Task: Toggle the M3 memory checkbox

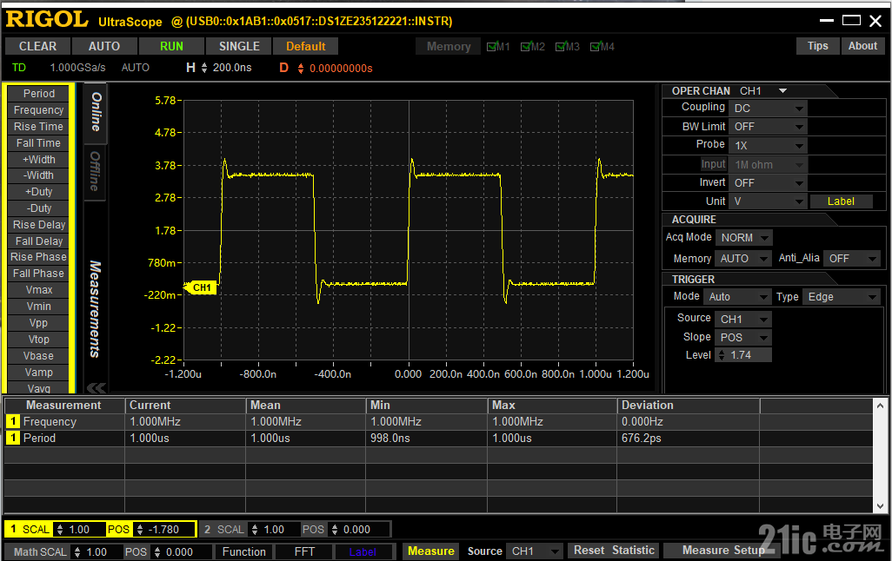Action: pos(561,47)
